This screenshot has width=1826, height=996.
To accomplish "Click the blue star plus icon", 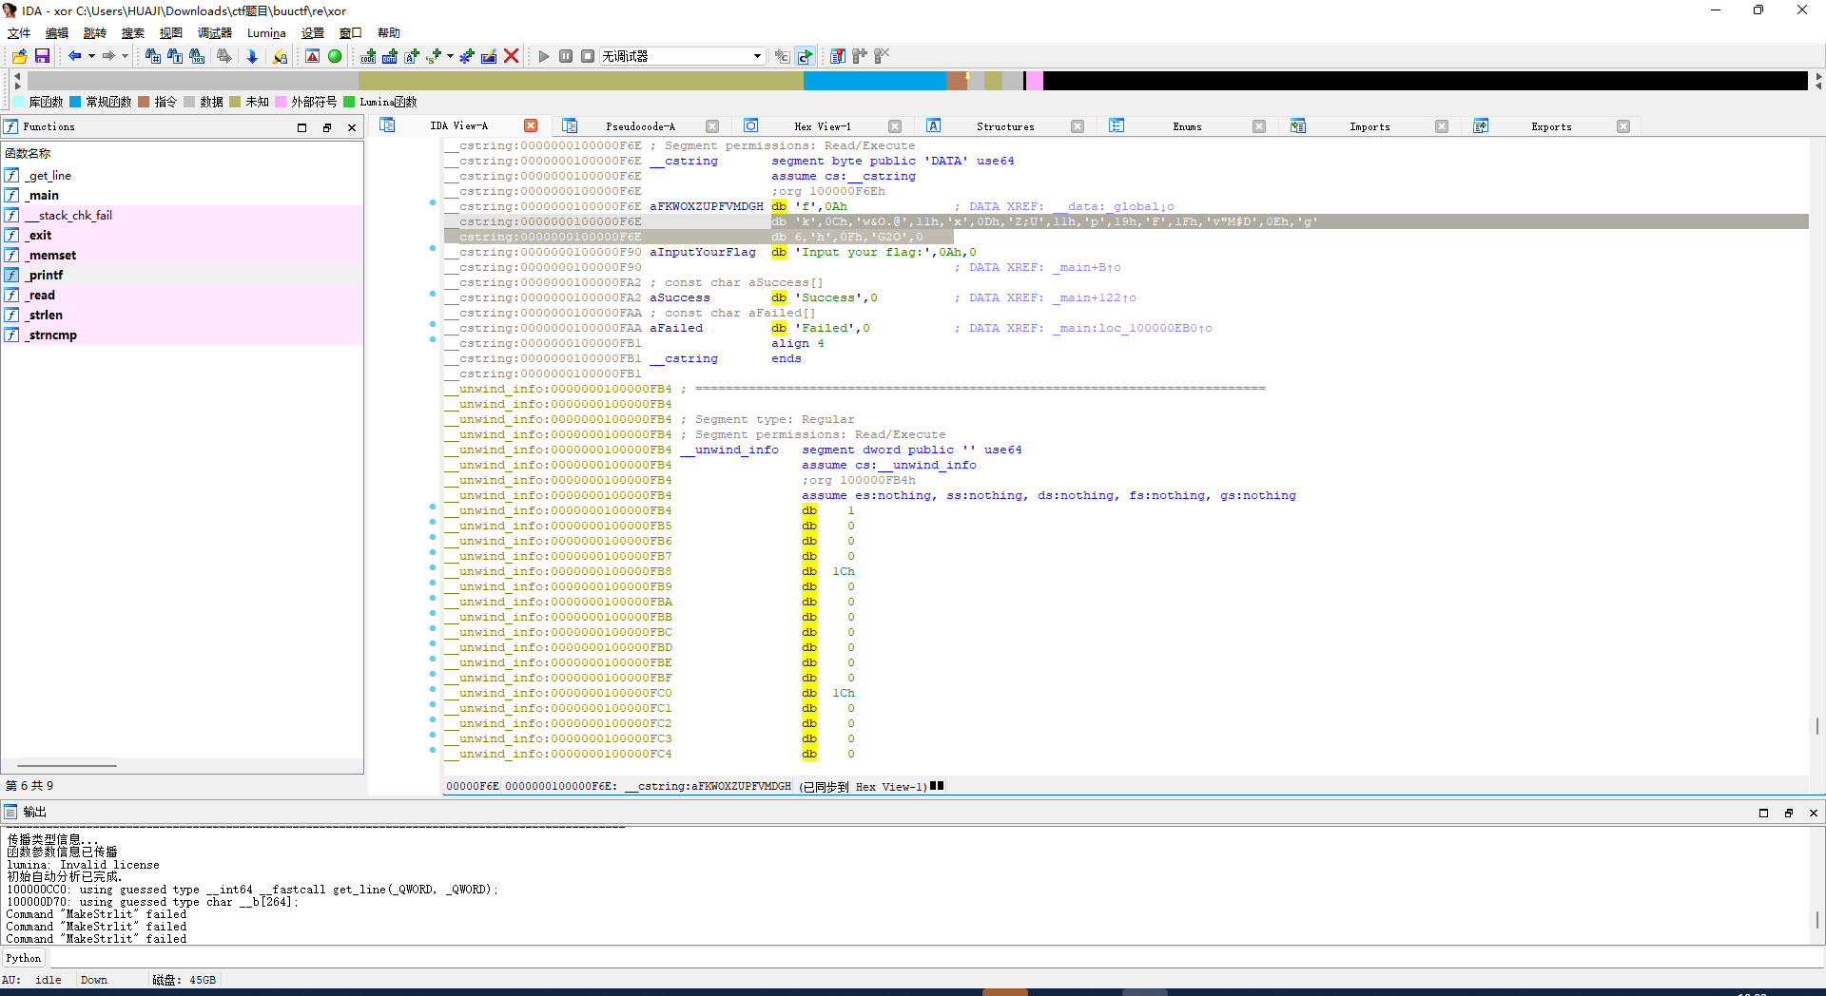I will [x=467, y=56].
